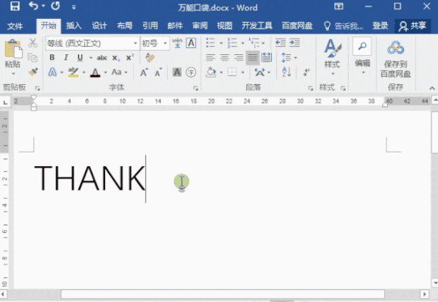Toggle underline formatting
Screen dimensions: 438x302
[80, 57]
